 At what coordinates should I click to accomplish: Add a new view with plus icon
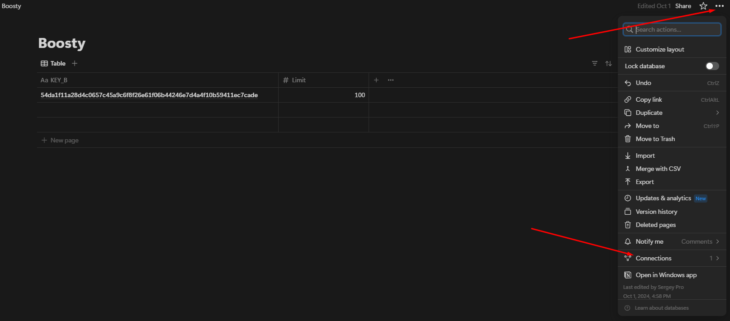(75, 63)
